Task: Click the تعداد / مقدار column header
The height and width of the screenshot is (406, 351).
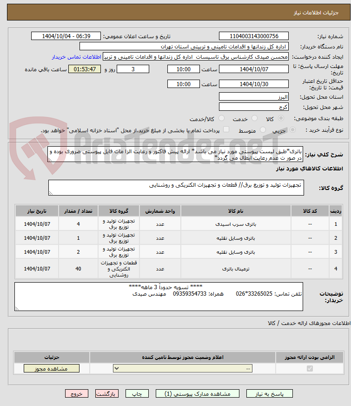Action: (x=78, y=211)
